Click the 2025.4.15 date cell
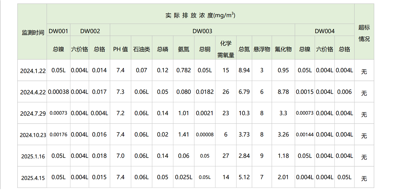The height and width of the screenshot is (191, 398). tap(32, 177)
